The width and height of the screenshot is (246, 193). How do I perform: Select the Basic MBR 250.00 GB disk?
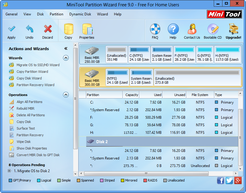pyautogui.click(x=92, y=55)
